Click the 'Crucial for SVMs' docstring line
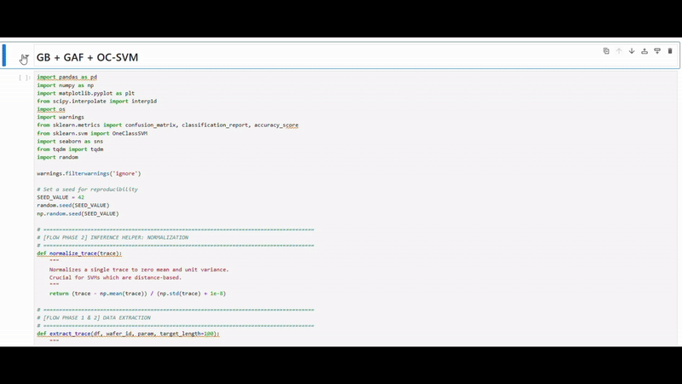Screen dimensions: 682x384 click(115, 277)
